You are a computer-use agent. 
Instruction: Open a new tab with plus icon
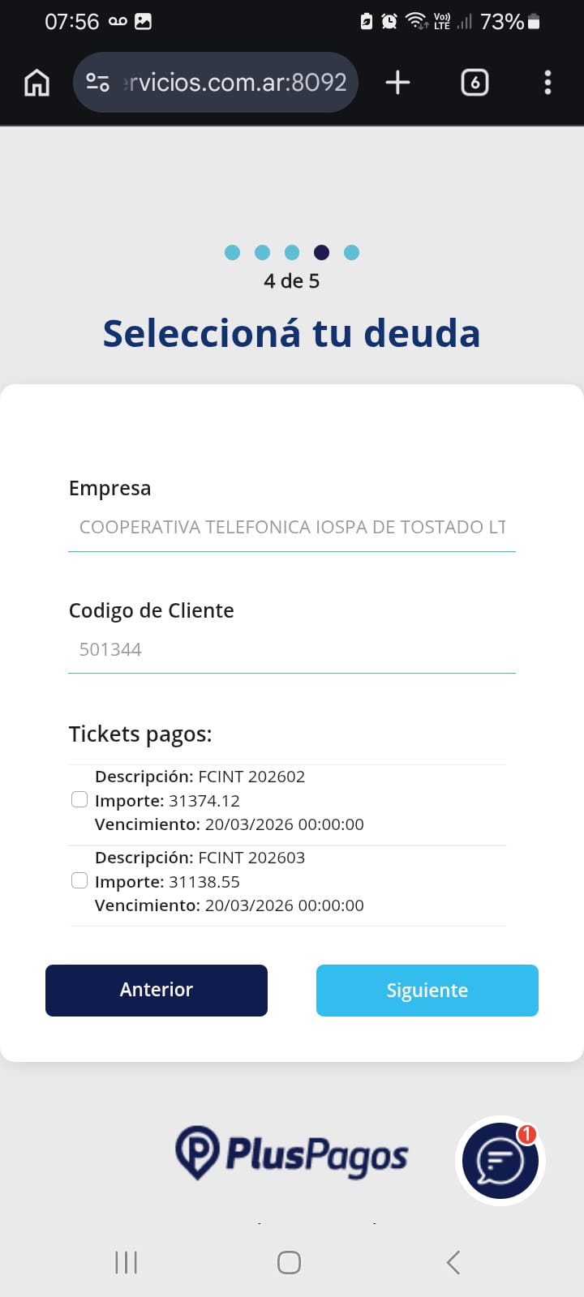397,83
